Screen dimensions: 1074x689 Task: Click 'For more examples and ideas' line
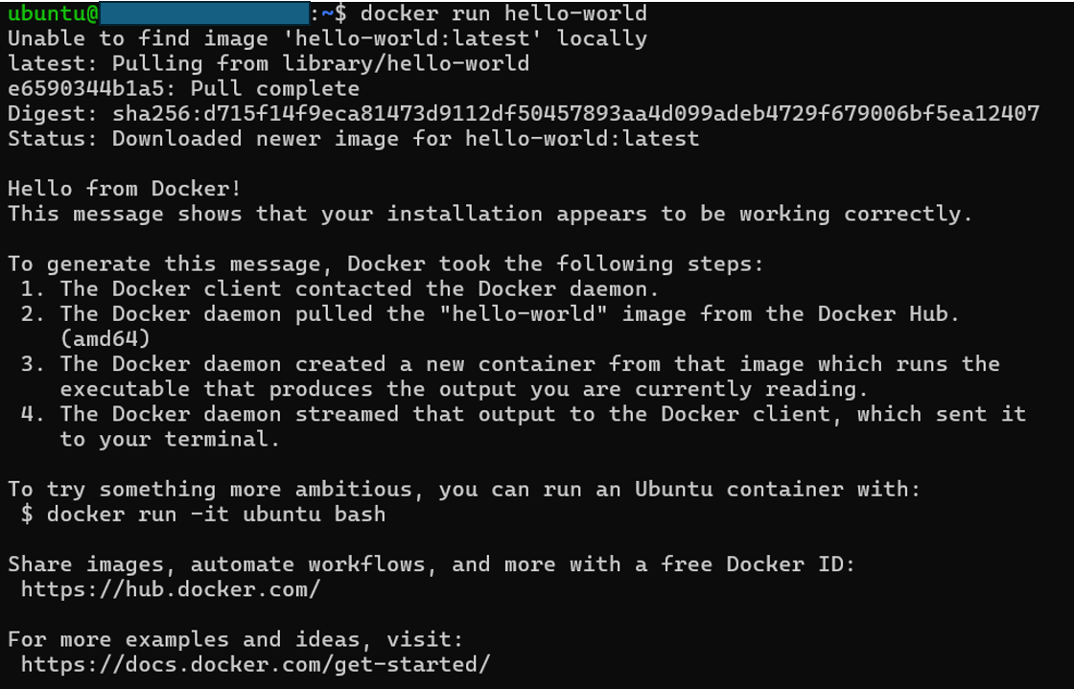[236, 640]
